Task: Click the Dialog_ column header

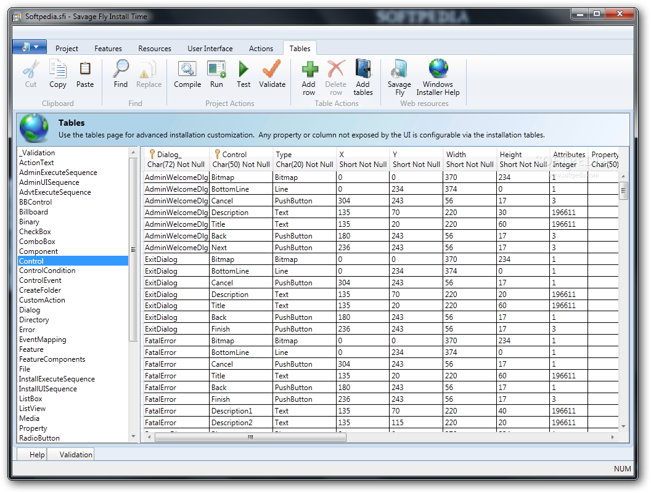Action: coord(177,160)
